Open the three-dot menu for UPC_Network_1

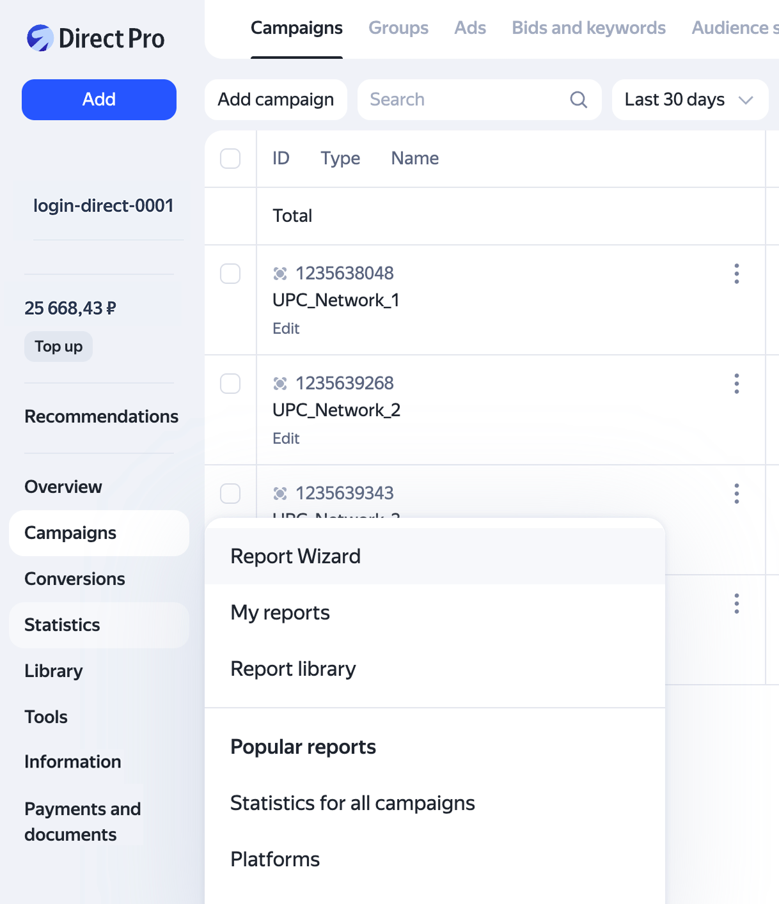coord(737,274)
